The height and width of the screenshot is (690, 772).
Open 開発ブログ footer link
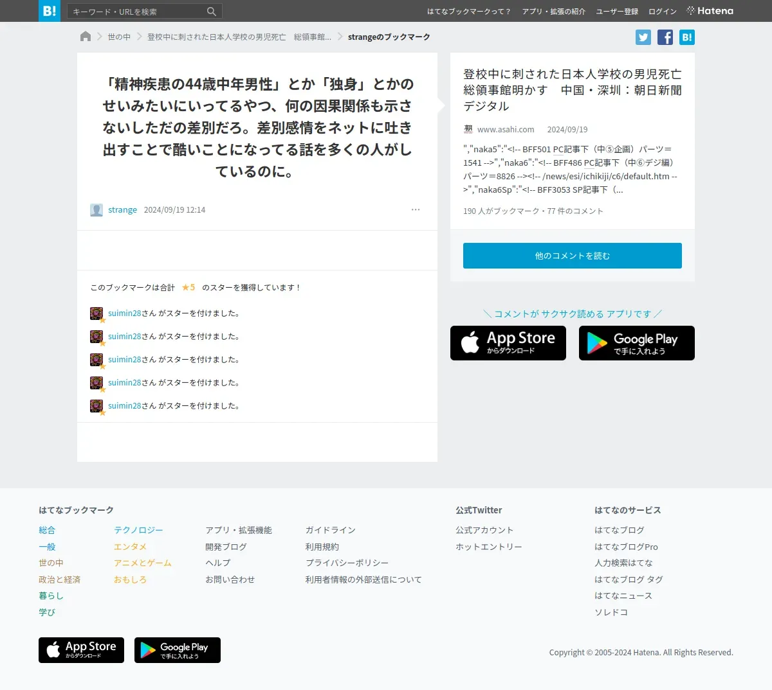[226, 547]
